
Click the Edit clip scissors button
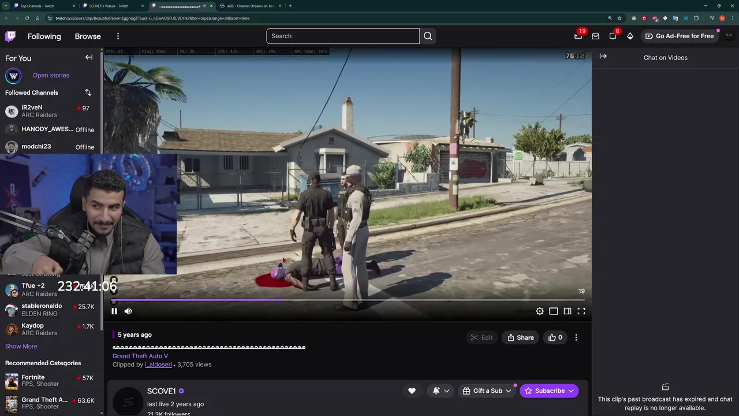click(x=482, y=337)
